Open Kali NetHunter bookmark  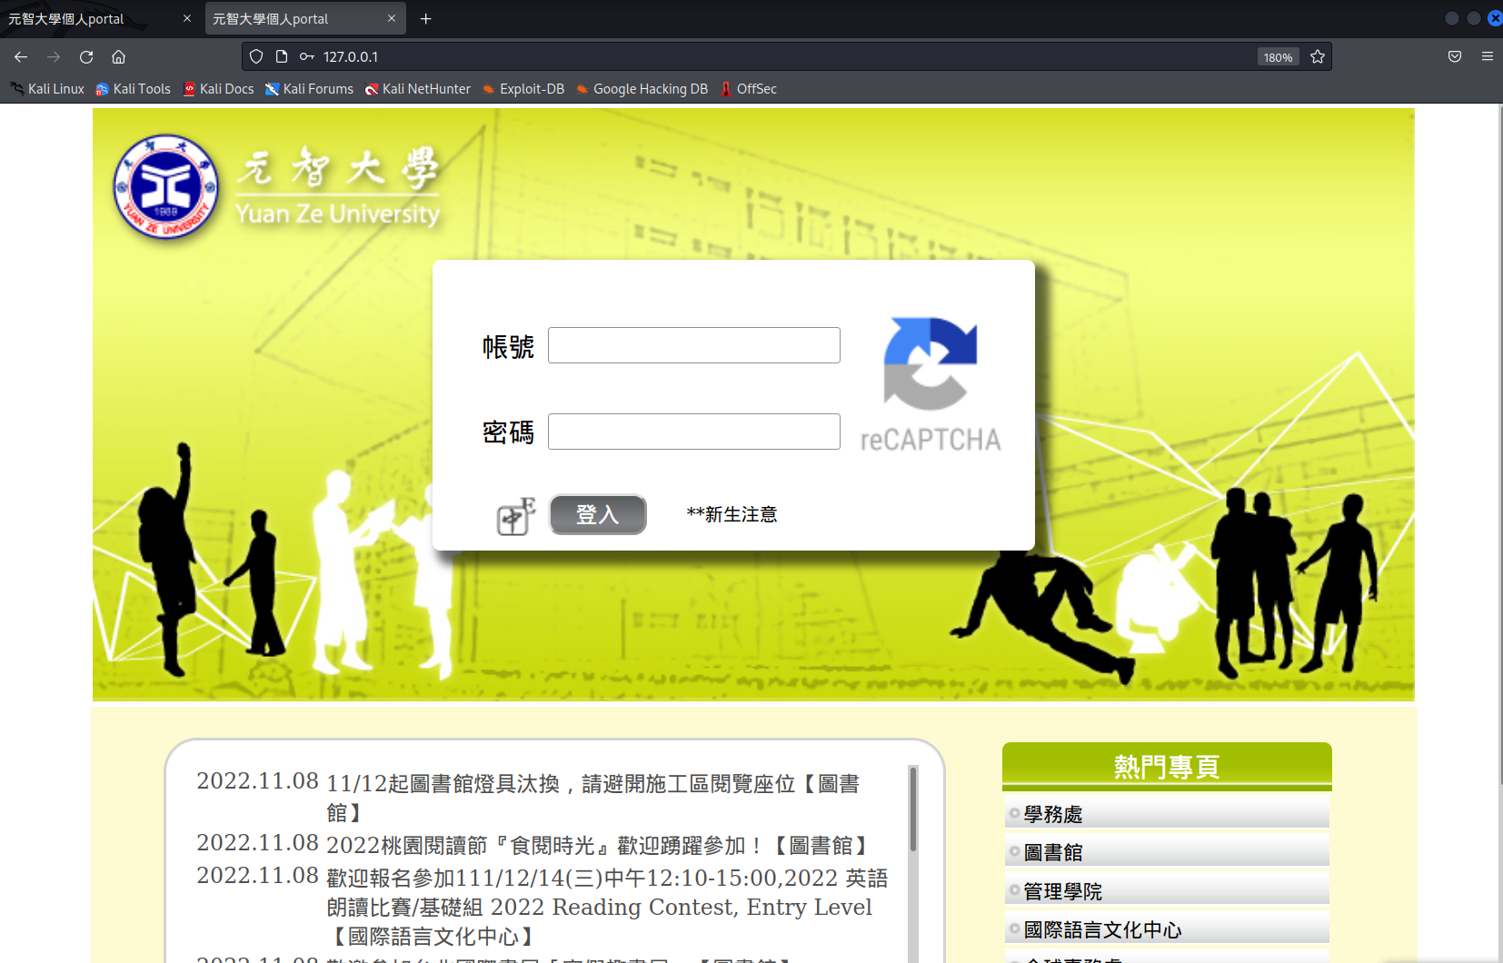click(418, 89)
